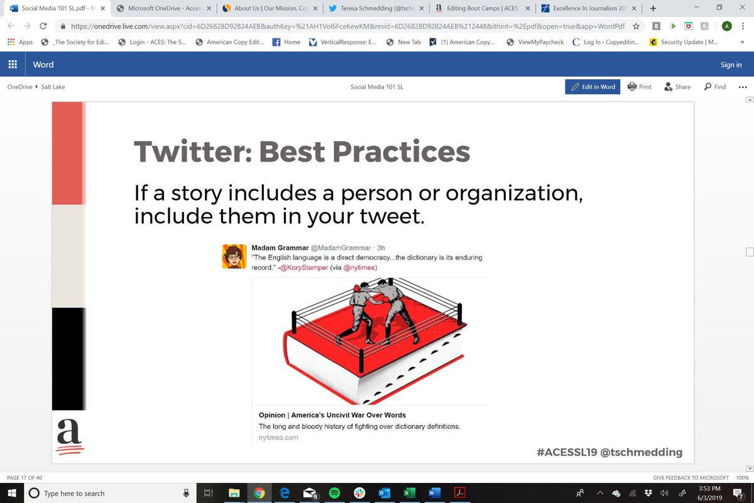Click the document scrollbar thumb
754x503 pixels.
[749, 252]
